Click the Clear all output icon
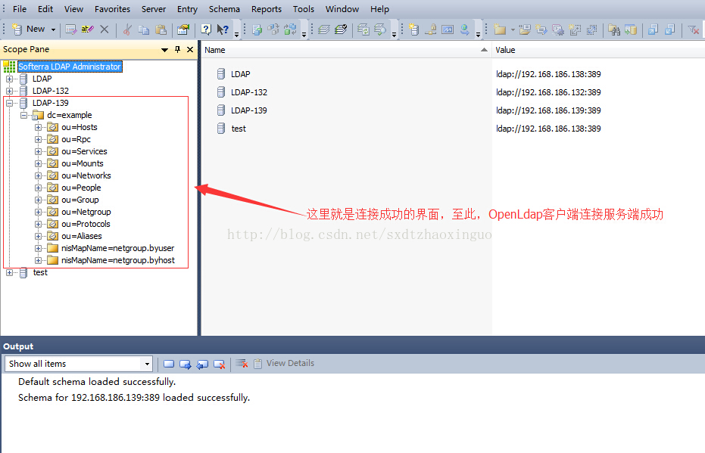The width and height of the screenshot is (705, 453). click(x=242, y=364)
